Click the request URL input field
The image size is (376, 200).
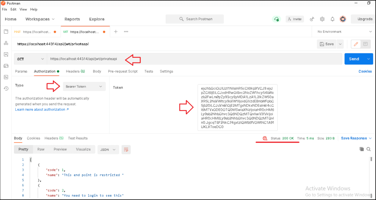(195, 59)
